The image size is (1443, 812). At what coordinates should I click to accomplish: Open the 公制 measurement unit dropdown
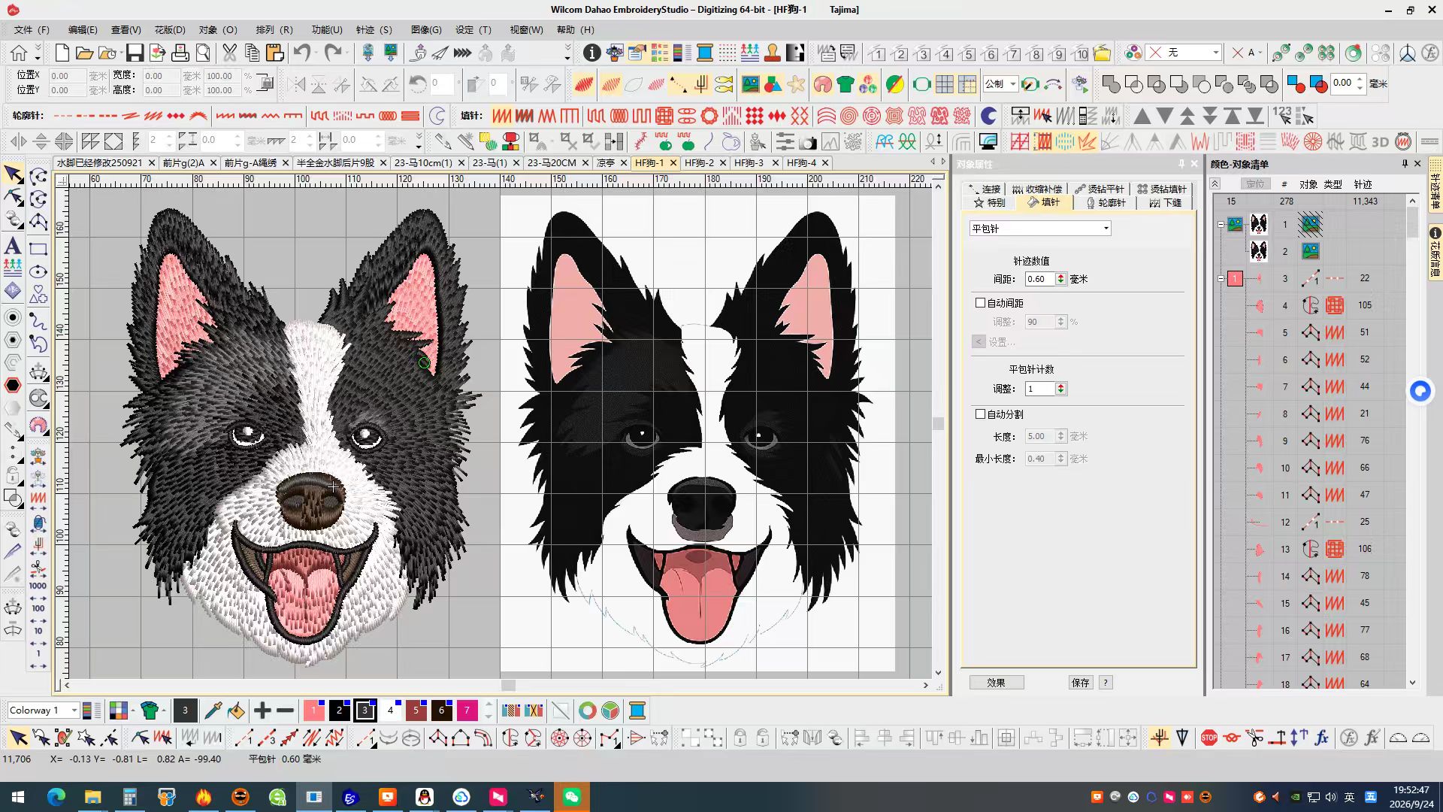click(x=1000, y=84)
